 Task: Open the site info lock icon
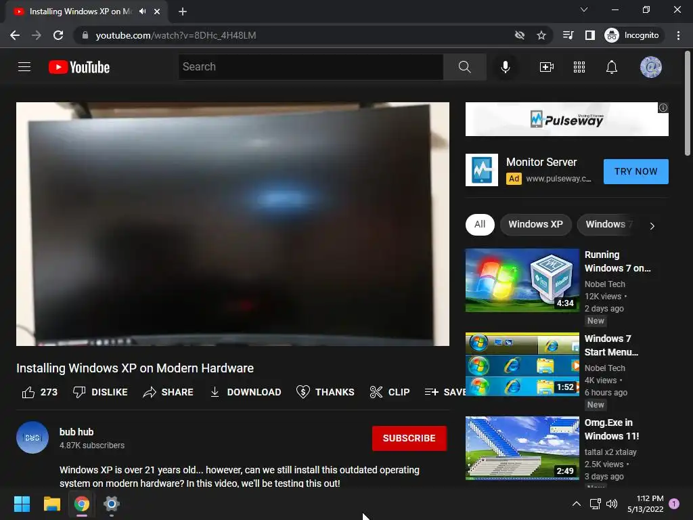85,35
